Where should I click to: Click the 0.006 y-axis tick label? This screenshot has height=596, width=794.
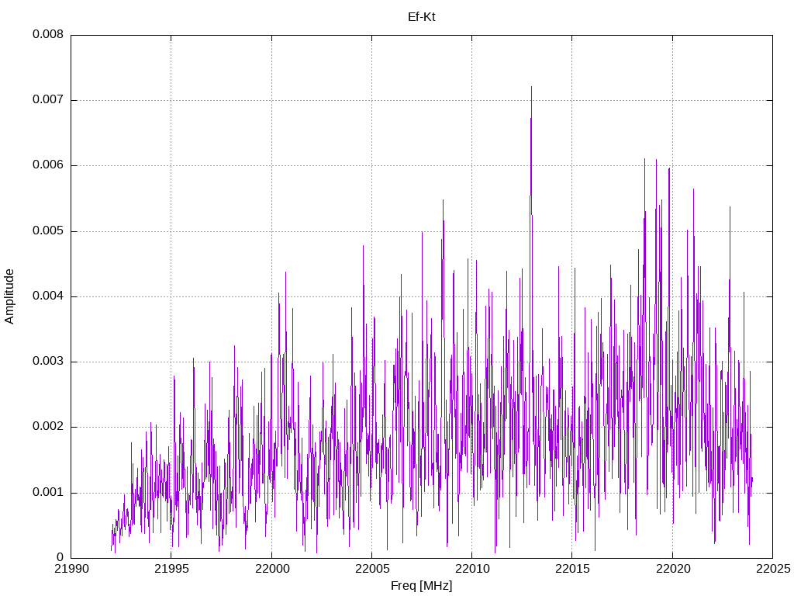pyautogui.click(x=48, y=165)
